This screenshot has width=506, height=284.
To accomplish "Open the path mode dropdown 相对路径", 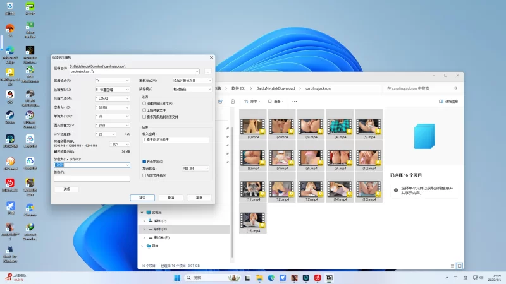I will point(192,89).
